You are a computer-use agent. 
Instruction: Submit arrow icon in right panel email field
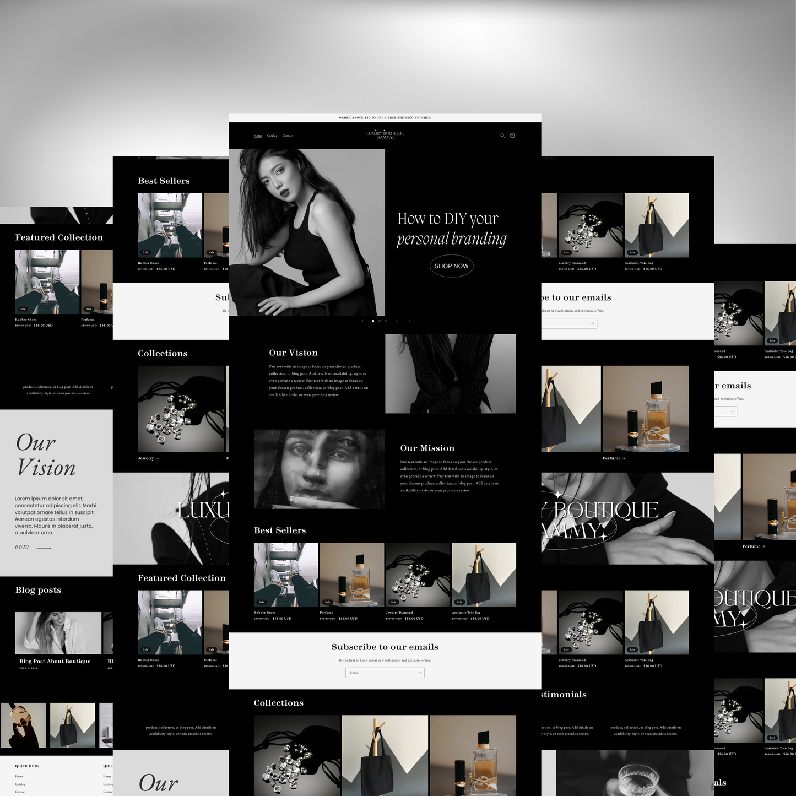click(592, 323)
